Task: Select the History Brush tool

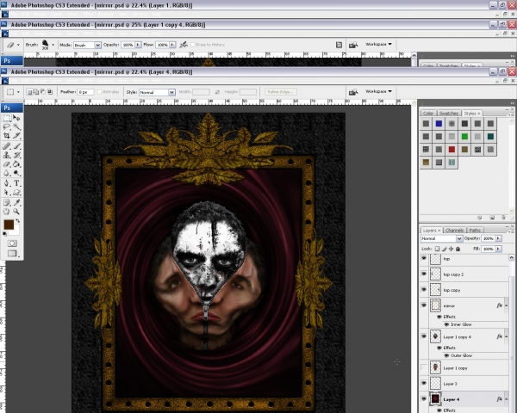Action: (16, 155)
